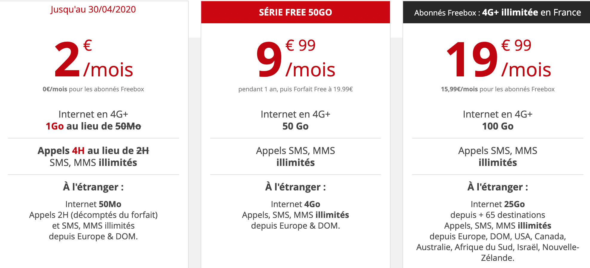Select the 9€99/mois plan price

click(x=295, y=60)
